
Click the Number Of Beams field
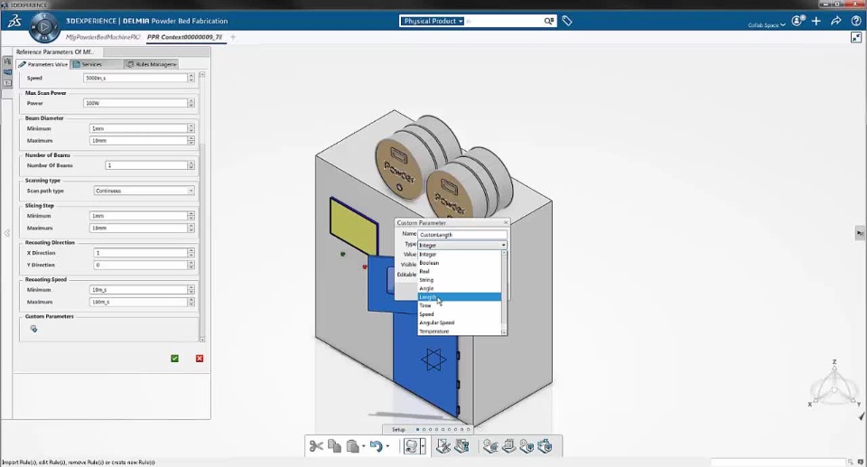(146, 165)
